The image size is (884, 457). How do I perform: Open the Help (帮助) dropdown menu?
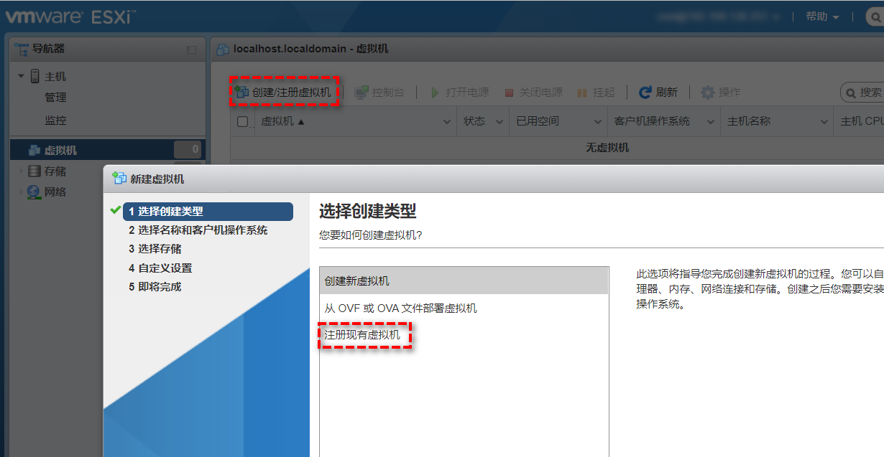tap(822, 17)
